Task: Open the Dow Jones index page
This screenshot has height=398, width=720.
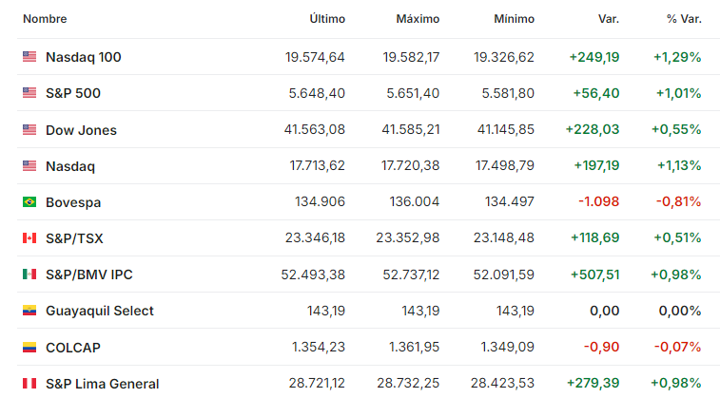Action: pyautogui.click(x=81, y=130)
